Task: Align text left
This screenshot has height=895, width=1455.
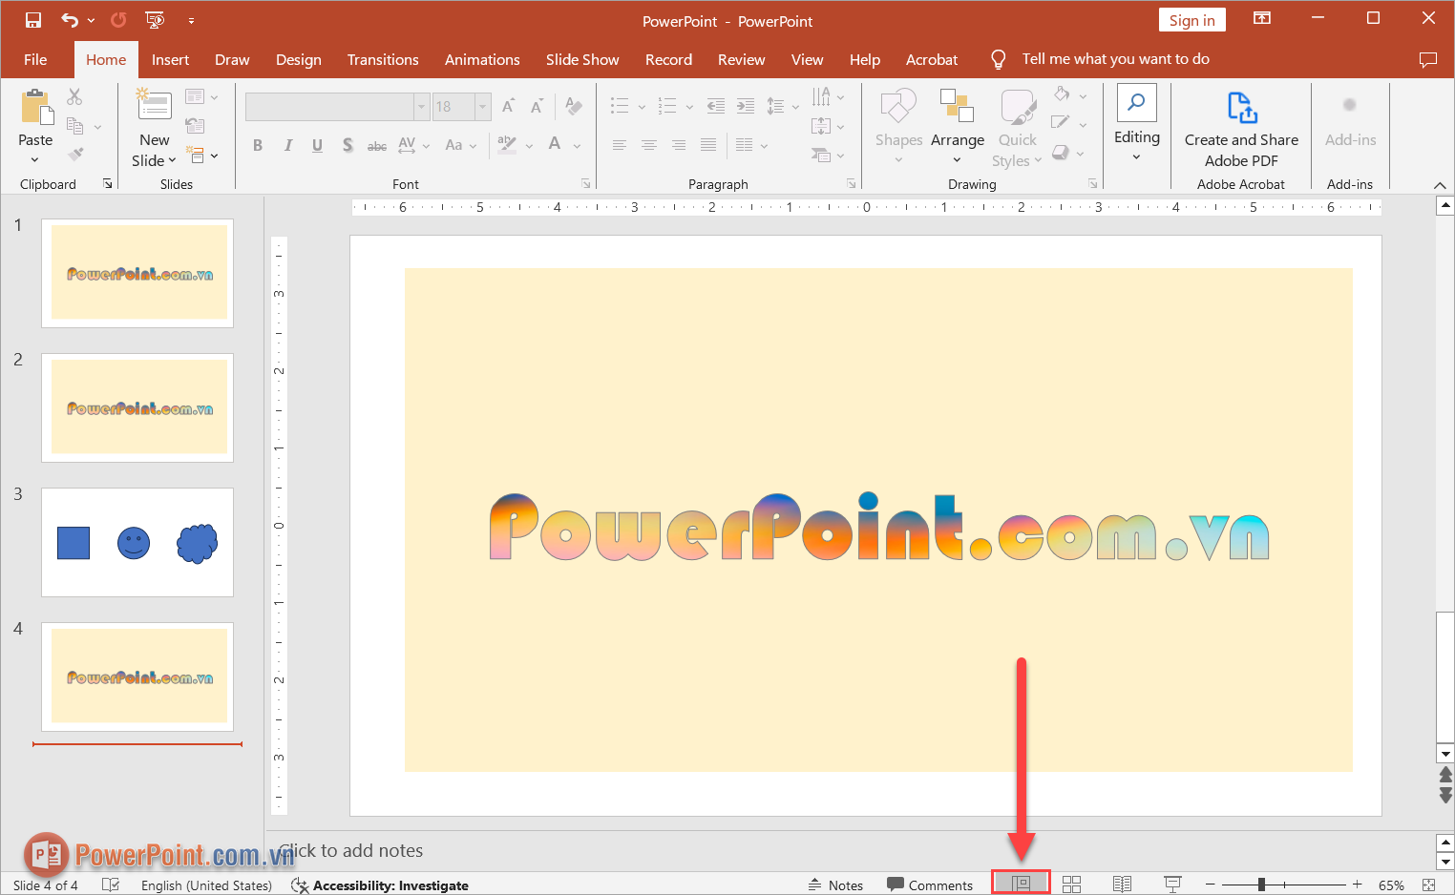Action: (620, 145)
